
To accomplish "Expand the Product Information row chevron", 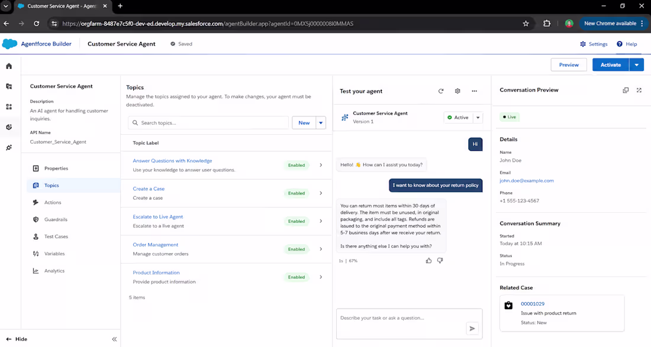I will 321,277.
